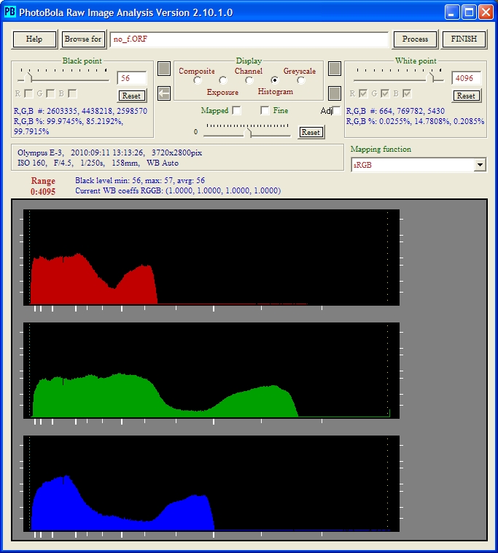
Task: Click the 'Current WB coeffs RGGB' text
Action: pos(178,191)
